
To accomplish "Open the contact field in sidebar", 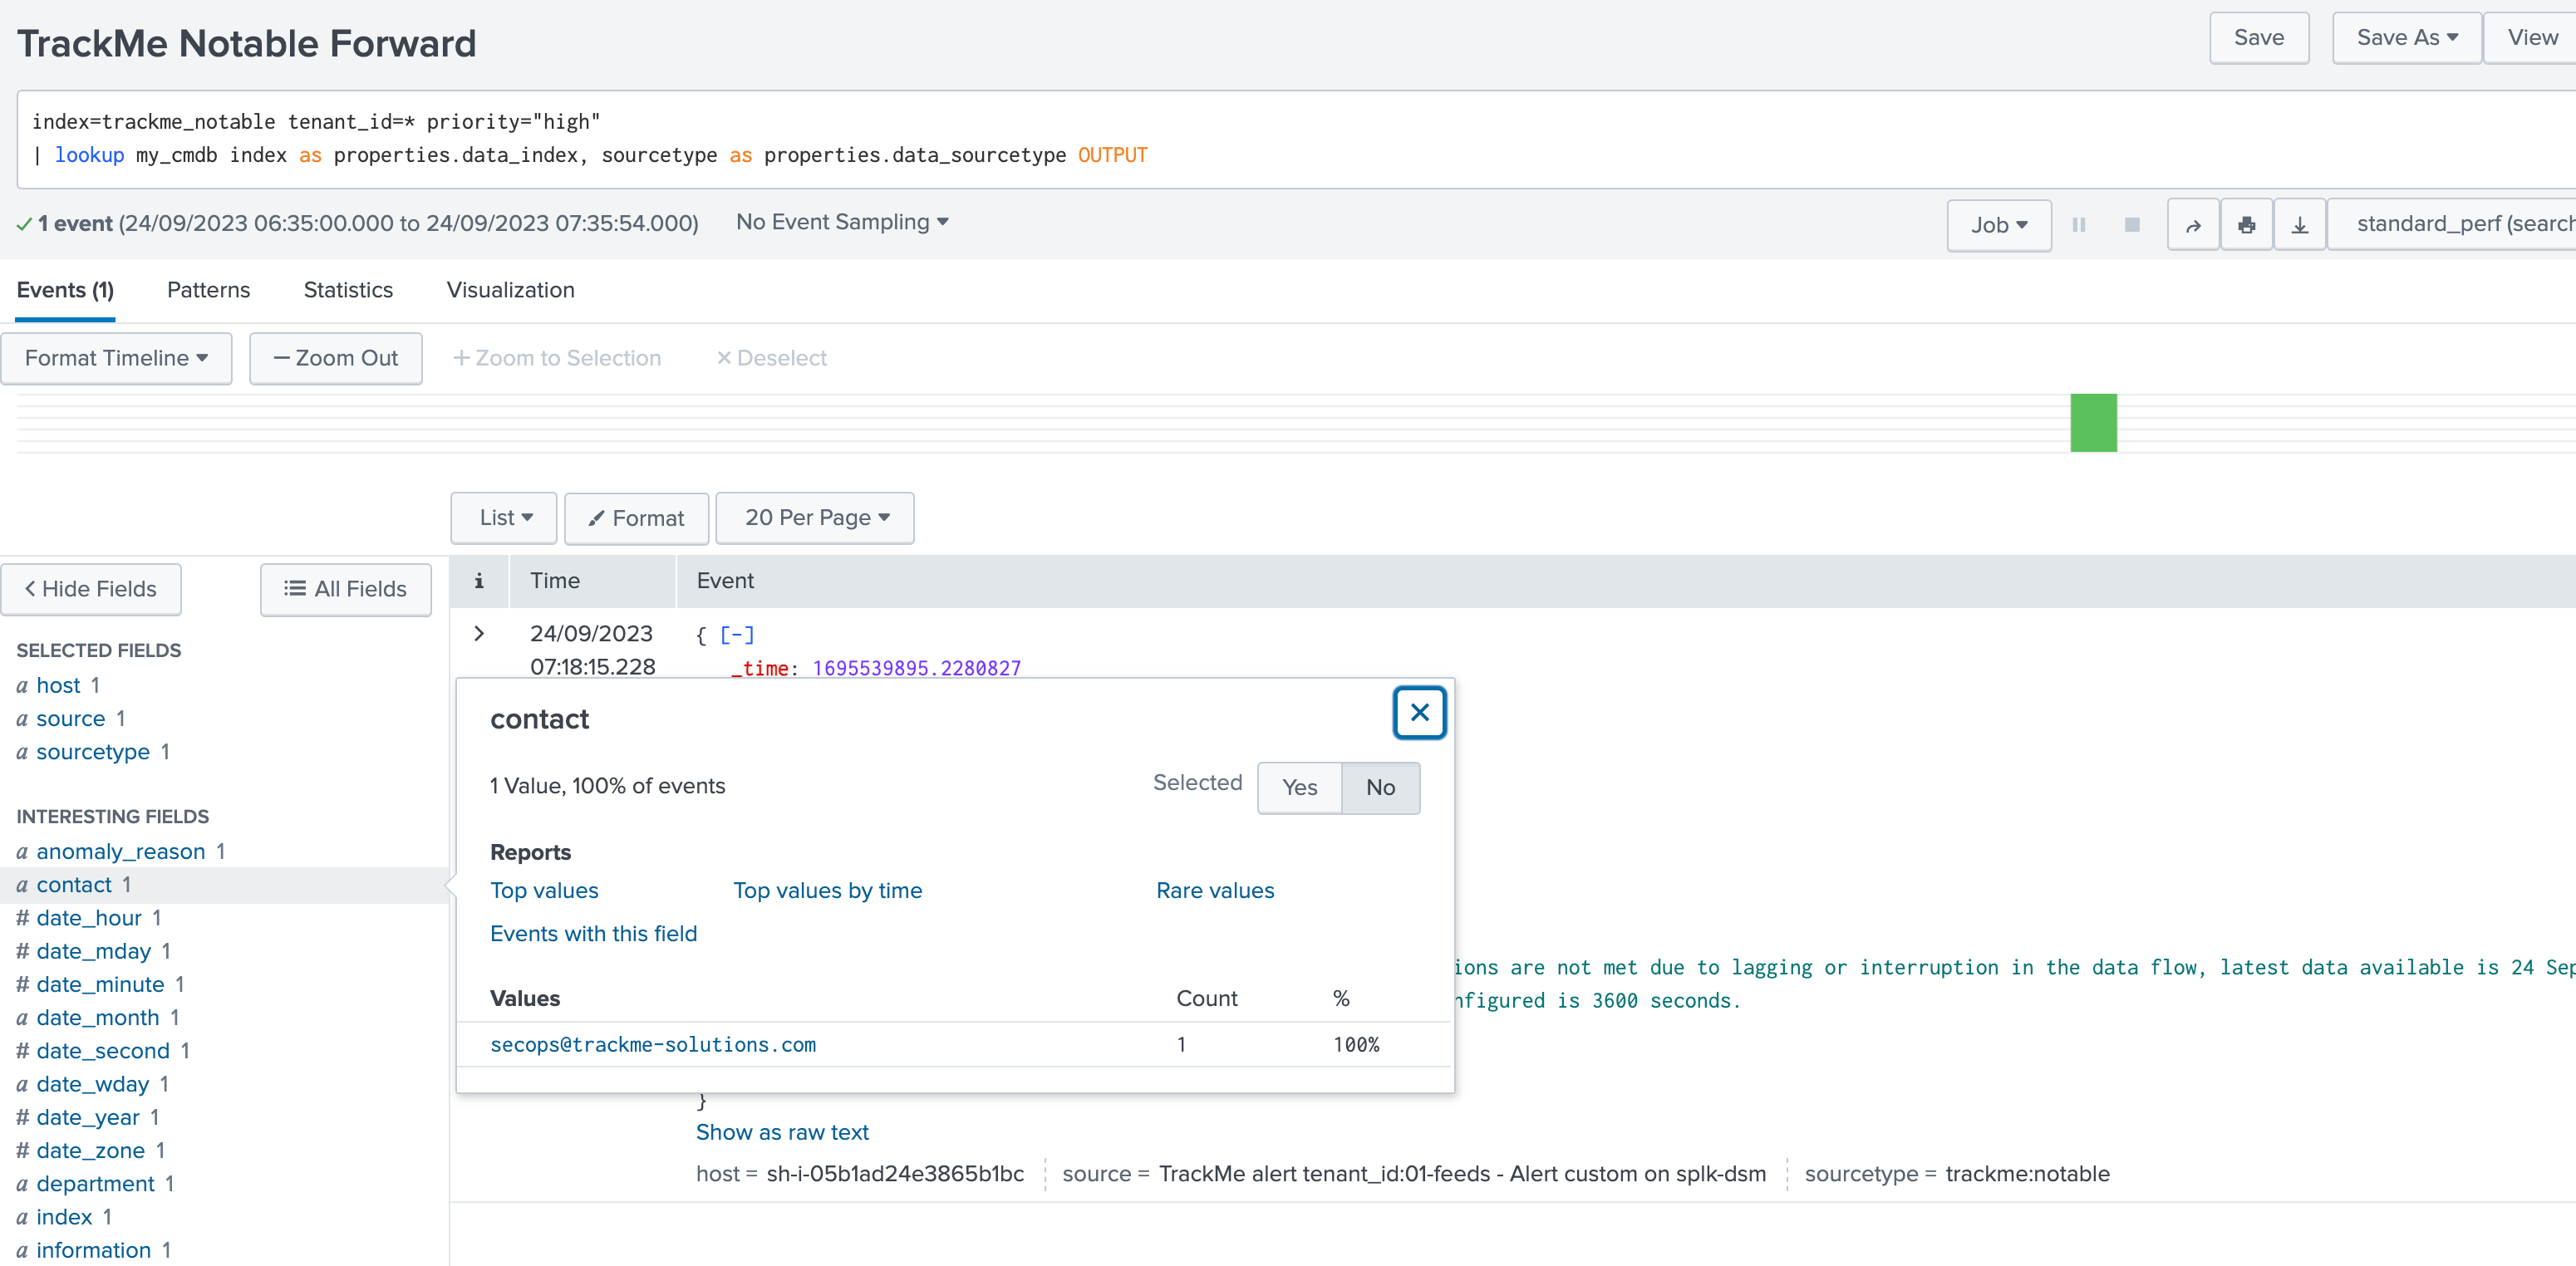I will (74, 884).
